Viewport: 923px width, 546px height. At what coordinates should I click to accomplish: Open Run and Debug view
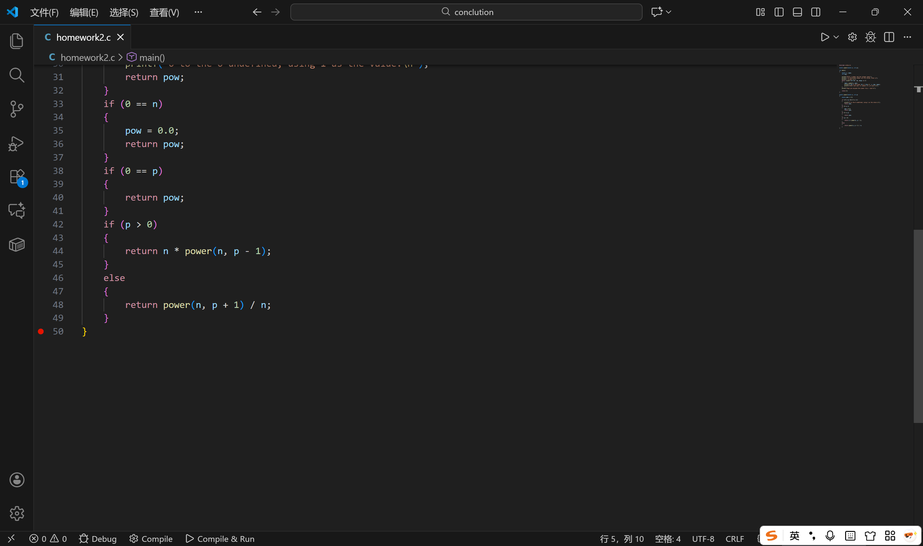[x=17, y=143]
